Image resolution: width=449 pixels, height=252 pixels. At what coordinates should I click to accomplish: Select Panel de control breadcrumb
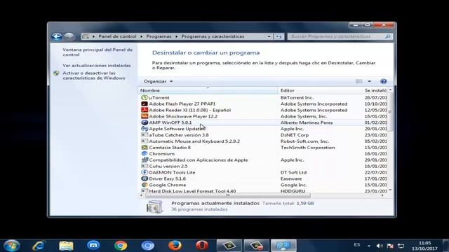point(117,36)
